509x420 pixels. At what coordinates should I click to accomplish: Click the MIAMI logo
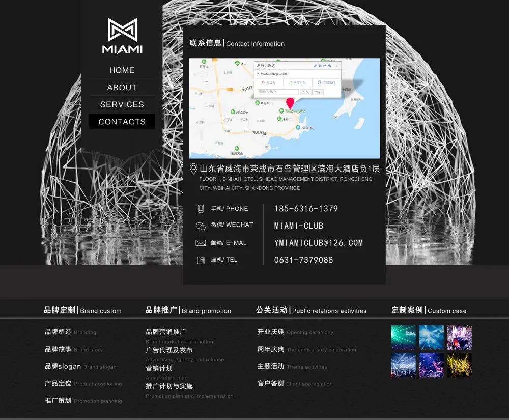pos(122,36)
